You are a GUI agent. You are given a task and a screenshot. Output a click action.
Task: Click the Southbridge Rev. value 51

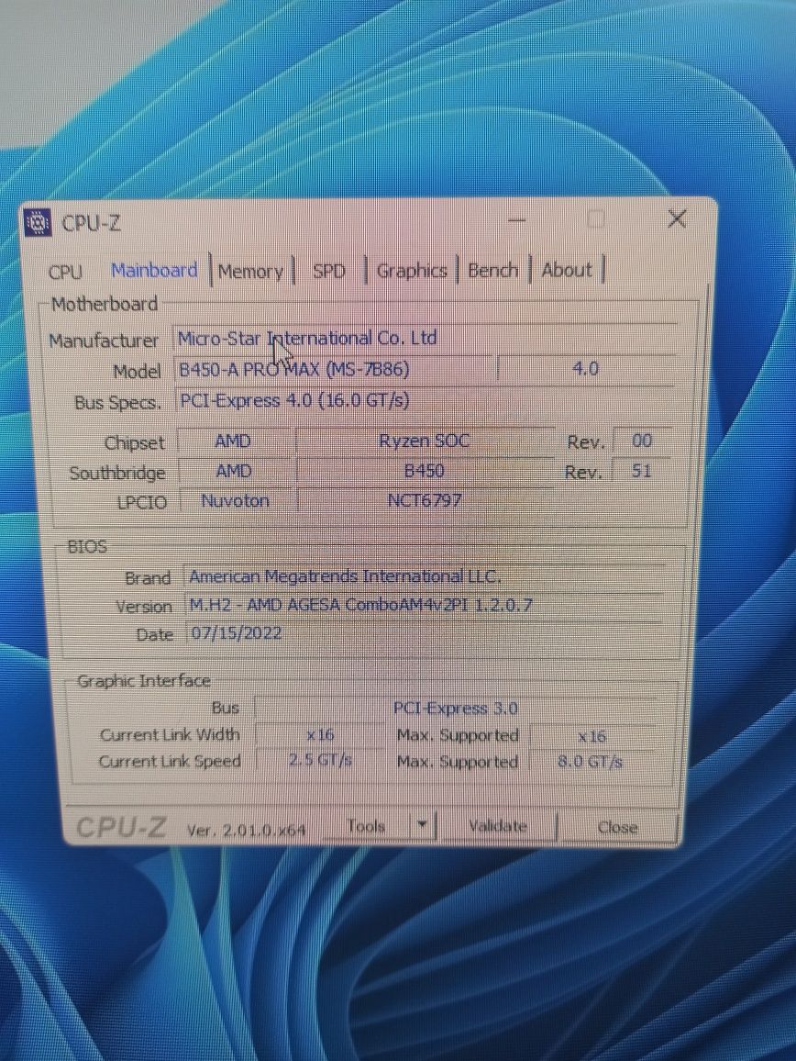point(641,470)
